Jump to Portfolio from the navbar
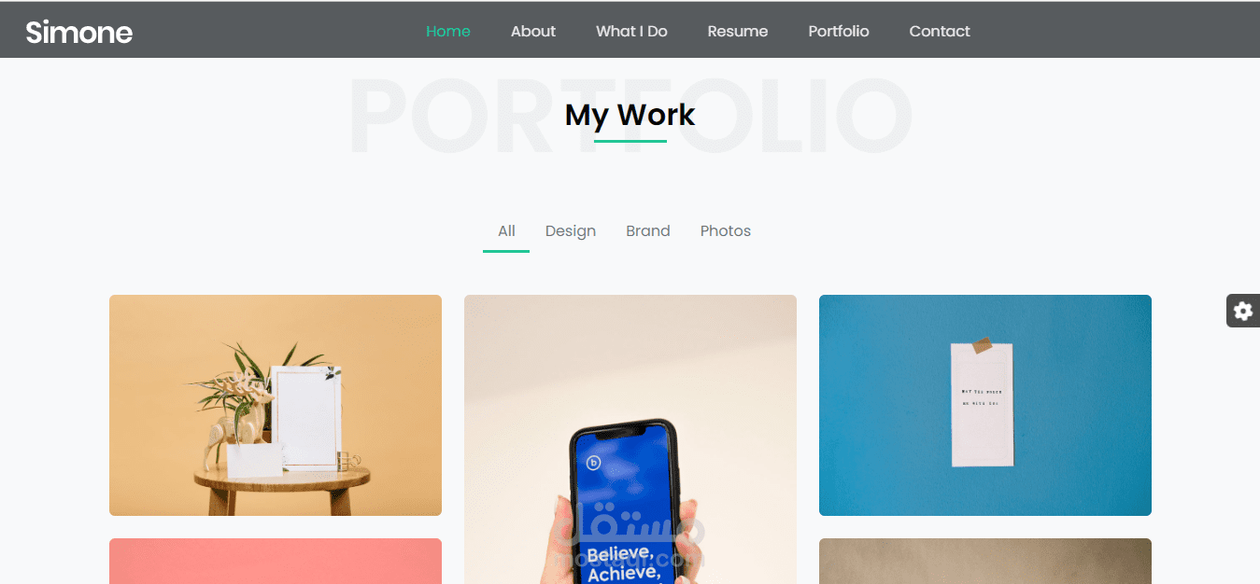The height and width of the screenshot is (584, 1260). pos(839,31)
